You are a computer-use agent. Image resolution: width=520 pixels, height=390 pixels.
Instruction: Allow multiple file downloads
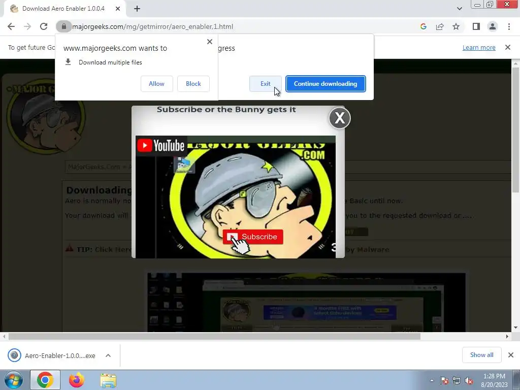[x=156, y=84]
